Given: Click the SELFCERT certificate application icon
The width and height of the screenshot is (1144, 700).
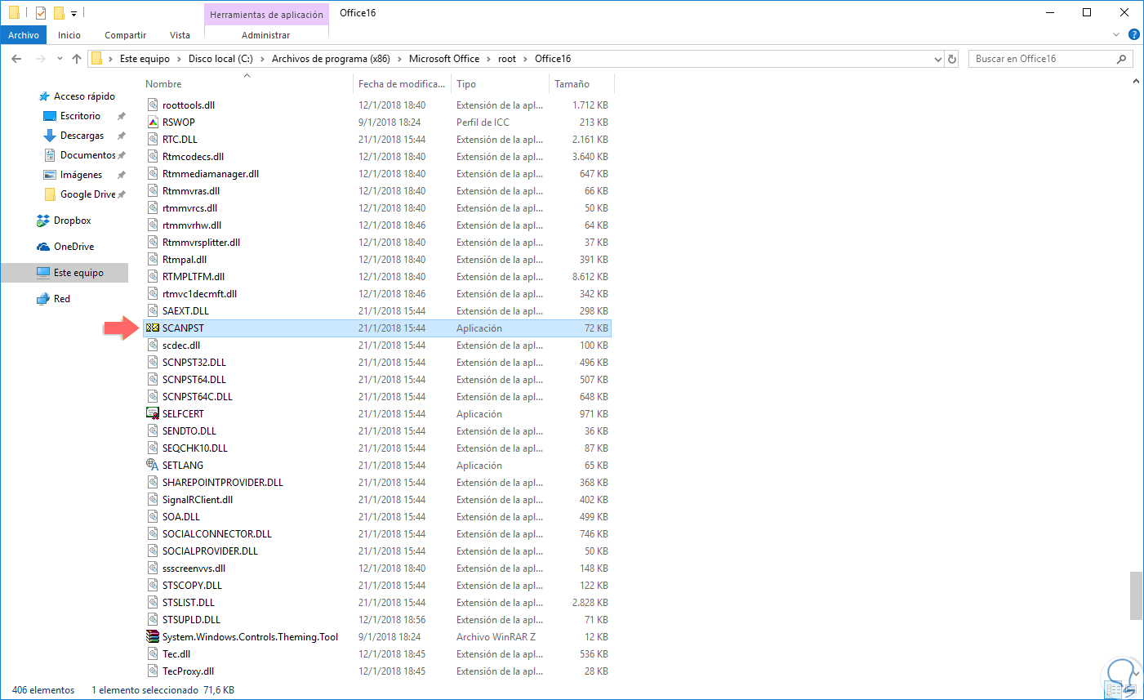Looking at the screenshot, I should coord(153,414).
